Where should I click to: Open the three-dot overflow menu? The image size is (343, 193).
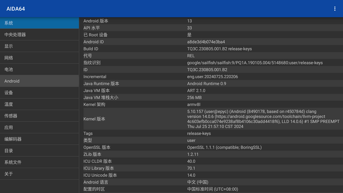(x=335, y=9)
